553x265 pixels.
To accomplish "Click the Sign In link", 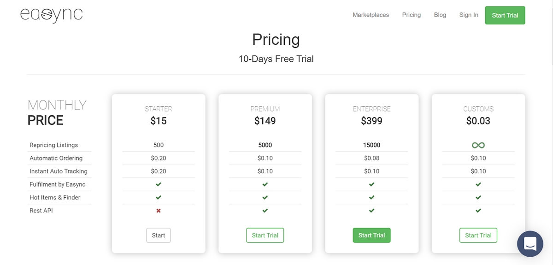I will point(469,15).
